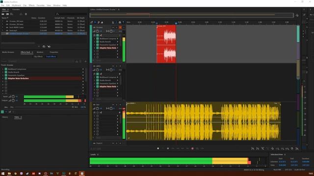The width and height of the screenshot is (314, 176).
Task: Switch to the History tab
Action: [x=5, y=117]
